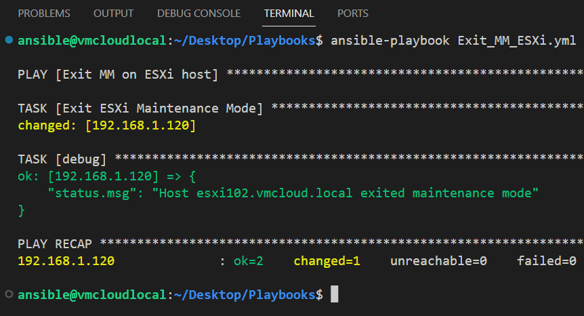Show the PORTS tab
The width and height of the screenshot is (584, 316).
352,14
